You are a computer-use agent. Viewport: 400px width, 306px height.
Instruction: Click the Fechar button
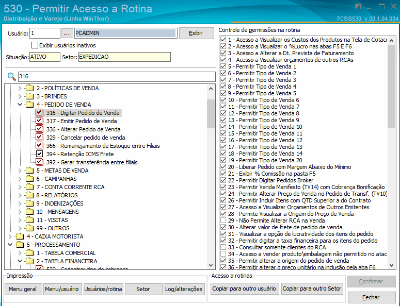[x=372, y=297]
